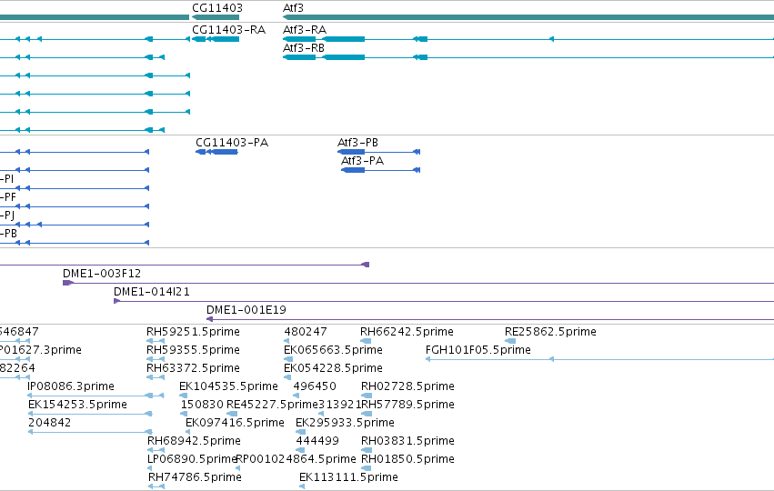Click the DME1-001E19 clone label
This screenshot has width=774, height=491.
(x=246, y=310)
